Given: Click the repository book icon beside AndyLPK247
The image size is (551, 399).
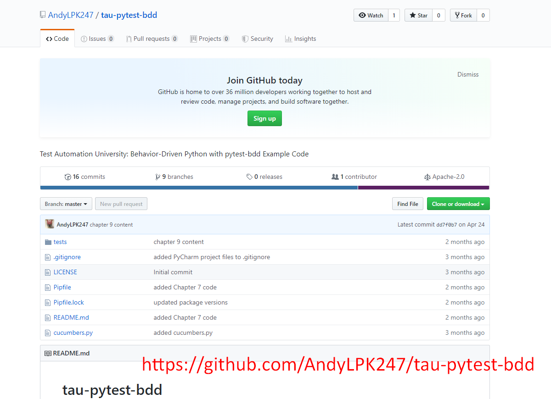Looking at the screenshot, I should (43, 15).
